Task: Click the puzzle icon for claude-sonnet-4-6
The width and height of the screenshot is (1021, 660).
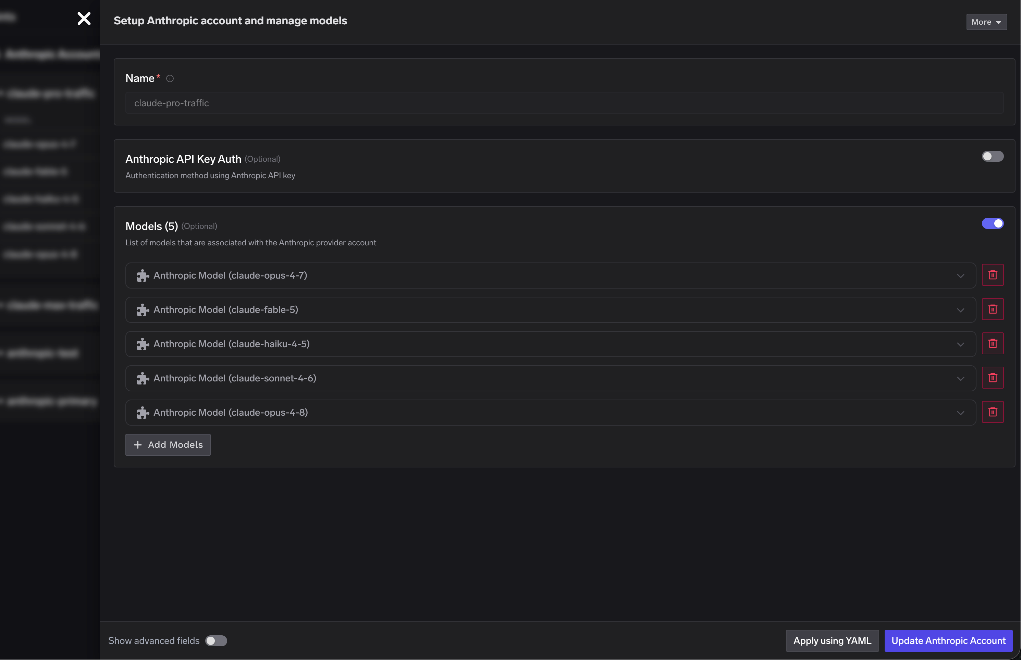Action: pyautogui.click(x=143, y=378)
